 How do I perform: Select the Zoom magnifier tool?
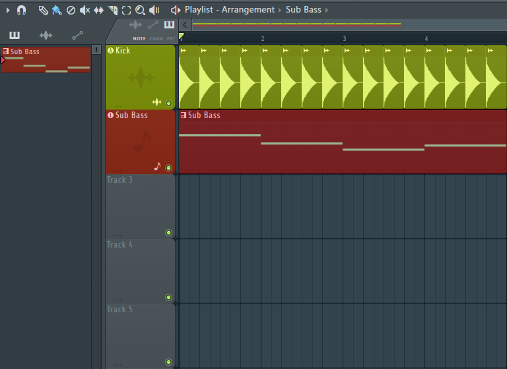141,11
